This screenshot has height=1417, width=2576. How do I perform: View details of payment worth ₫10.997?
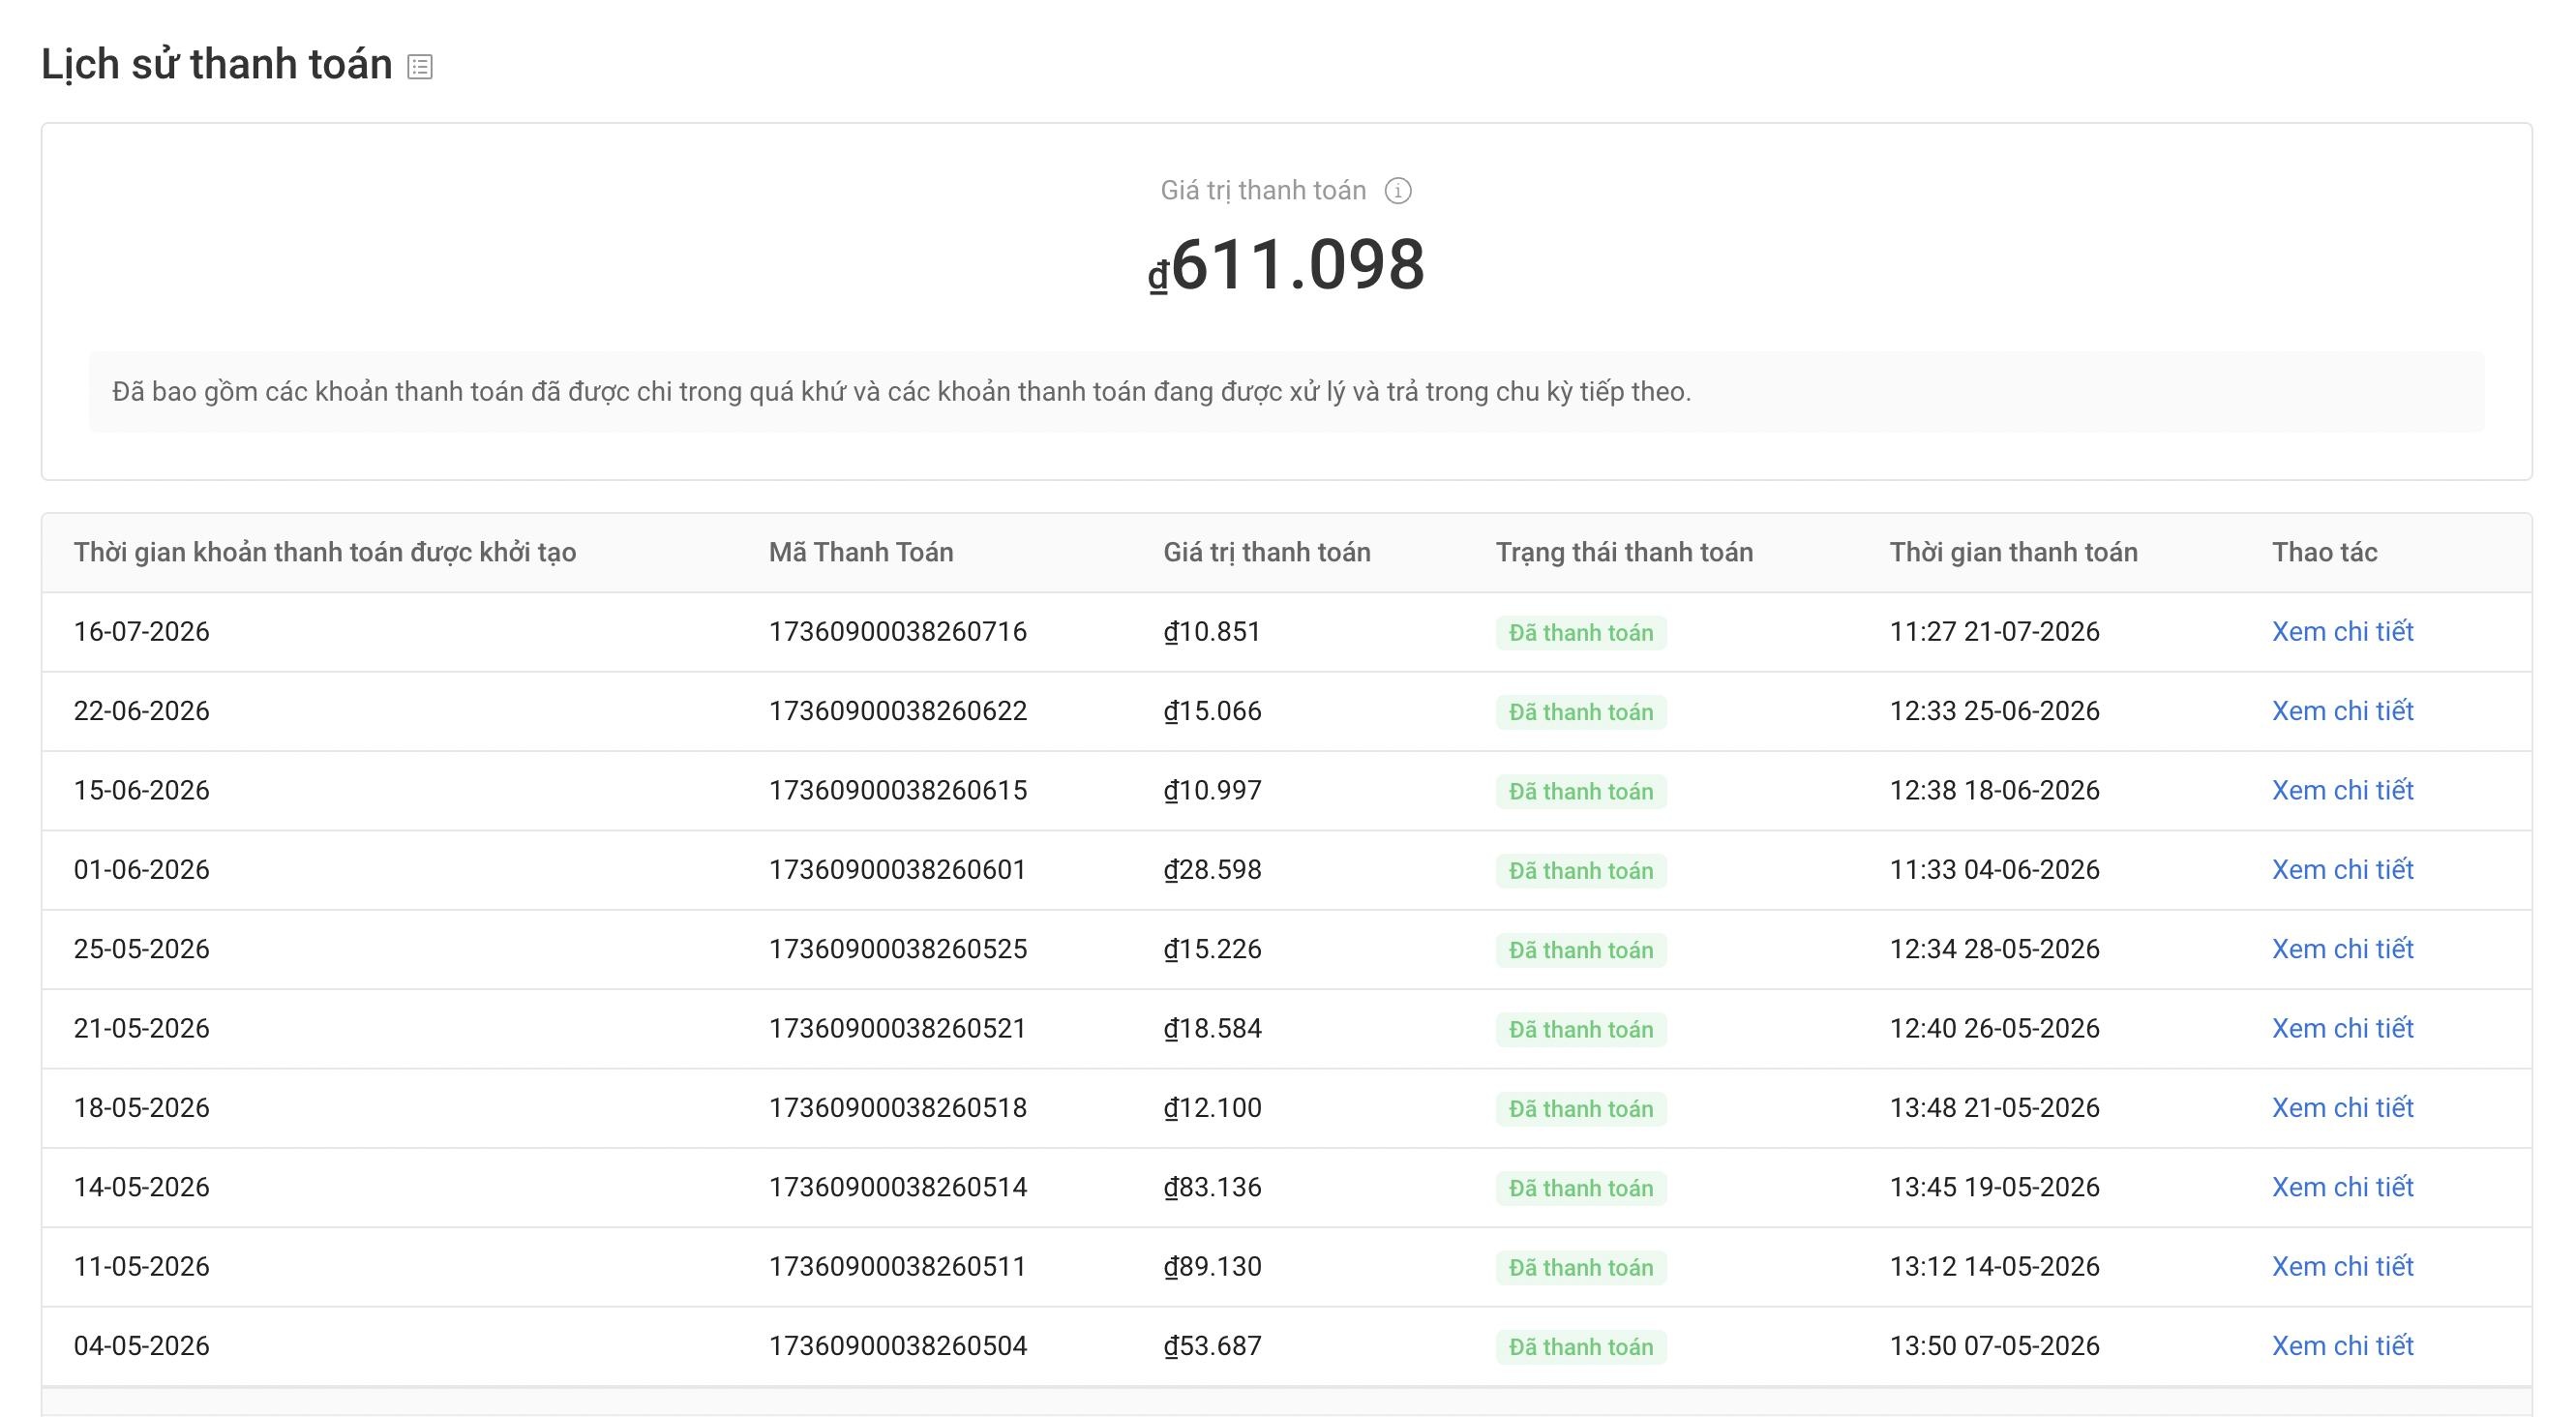click(x=2342, y=790)
